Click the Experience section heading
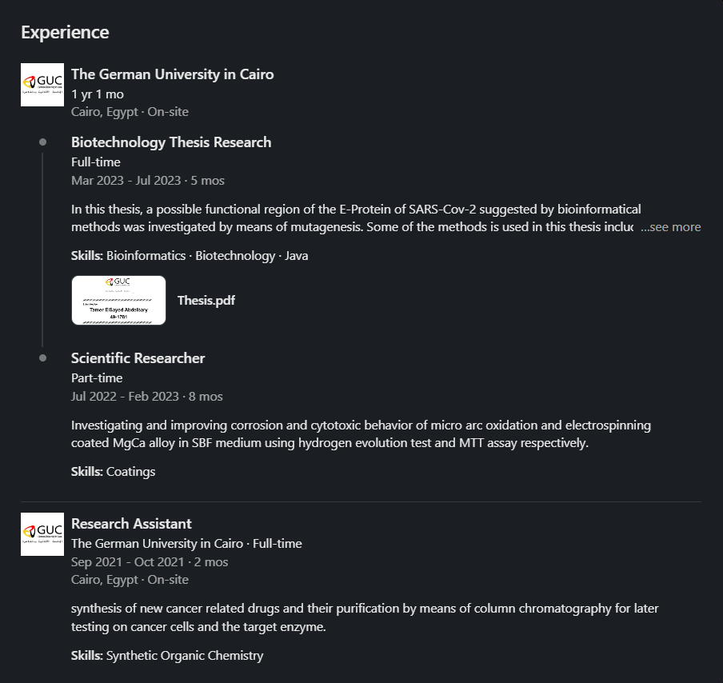723x683 pixels. click(65, 32)
